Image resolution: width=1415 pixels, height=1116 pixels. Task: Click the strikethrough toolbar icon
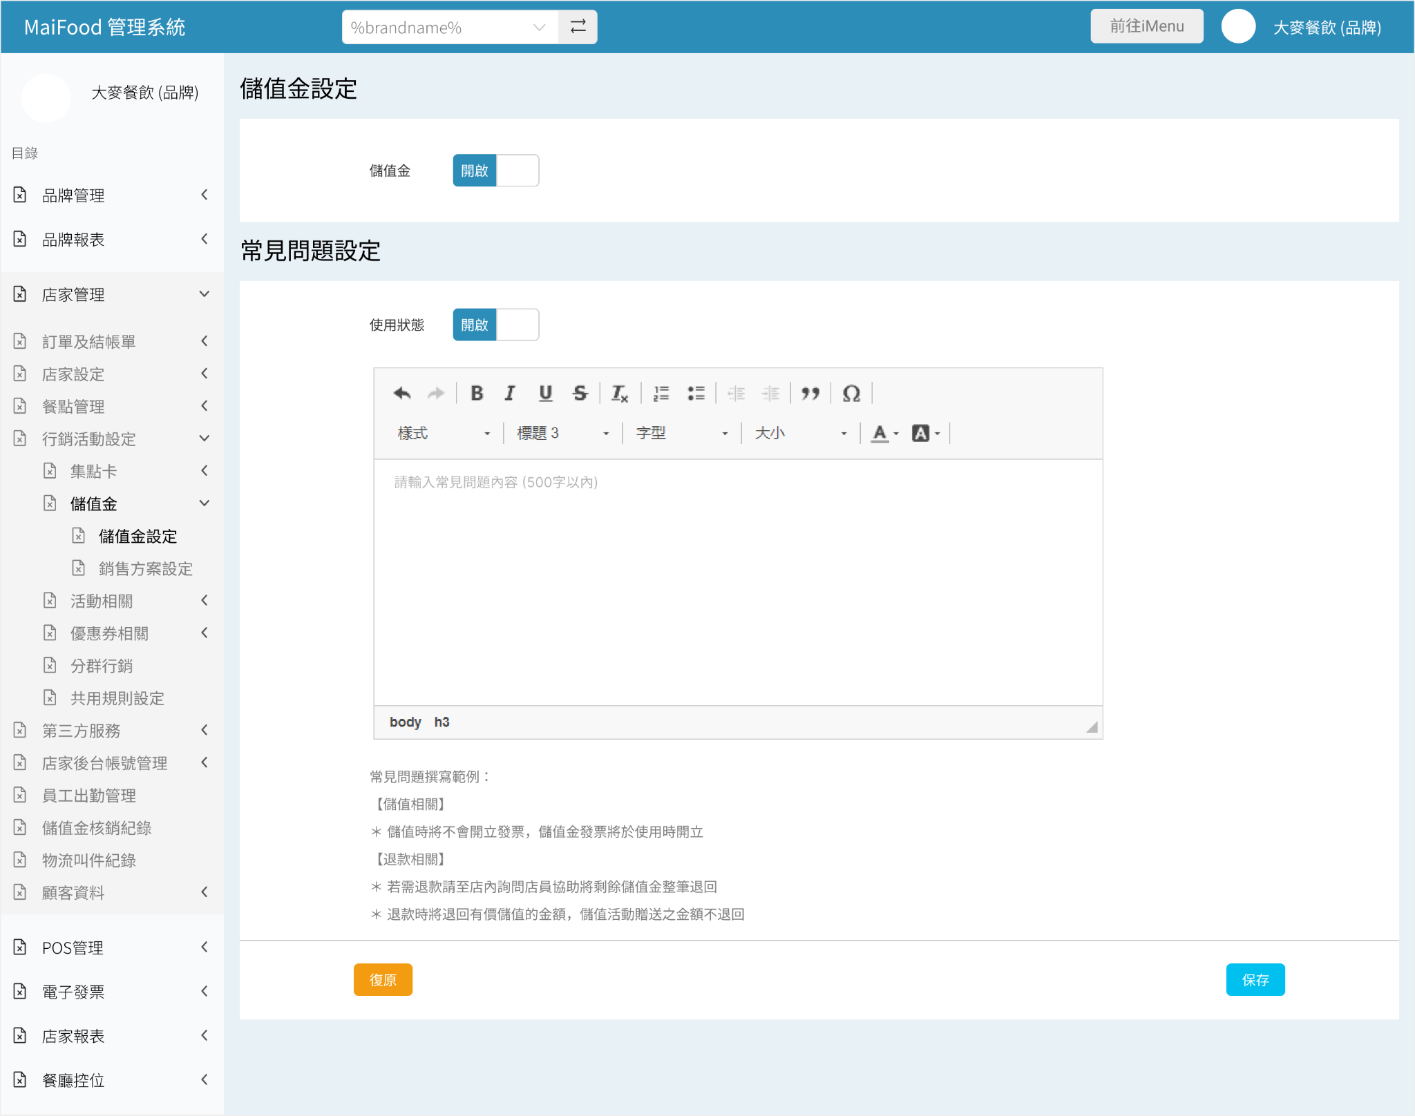580,393
